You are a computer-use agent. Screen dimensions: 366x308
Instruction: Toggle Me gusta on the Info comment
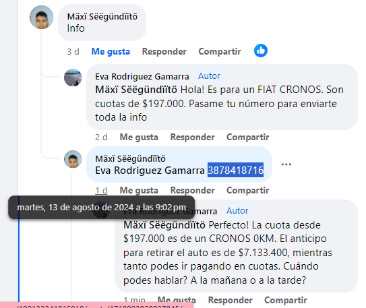[x=111, y=52]
